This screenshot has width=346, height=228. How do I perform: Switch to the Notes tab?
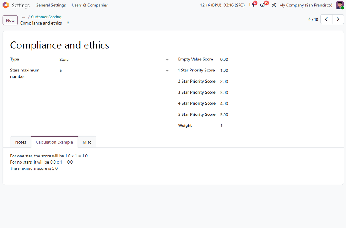(21, 142)
